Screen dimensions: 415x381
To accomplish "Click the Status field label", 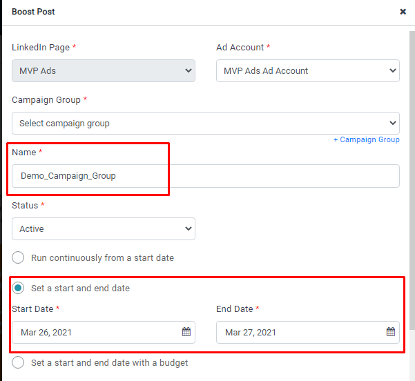I will pos(25,205).
